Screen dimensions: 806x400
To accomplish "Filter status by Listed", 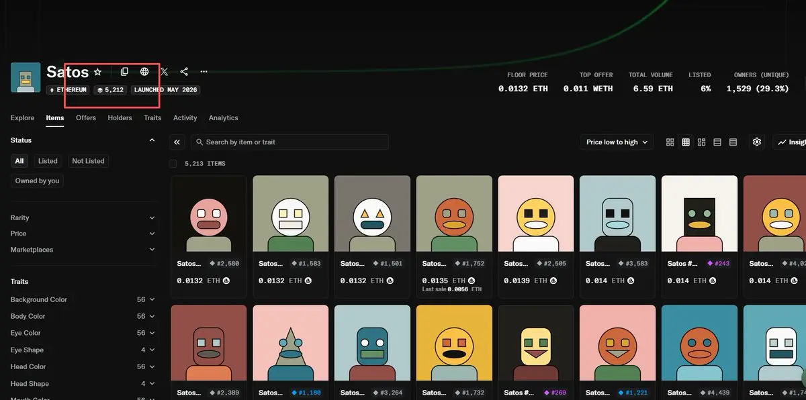I will pos(48,161).
